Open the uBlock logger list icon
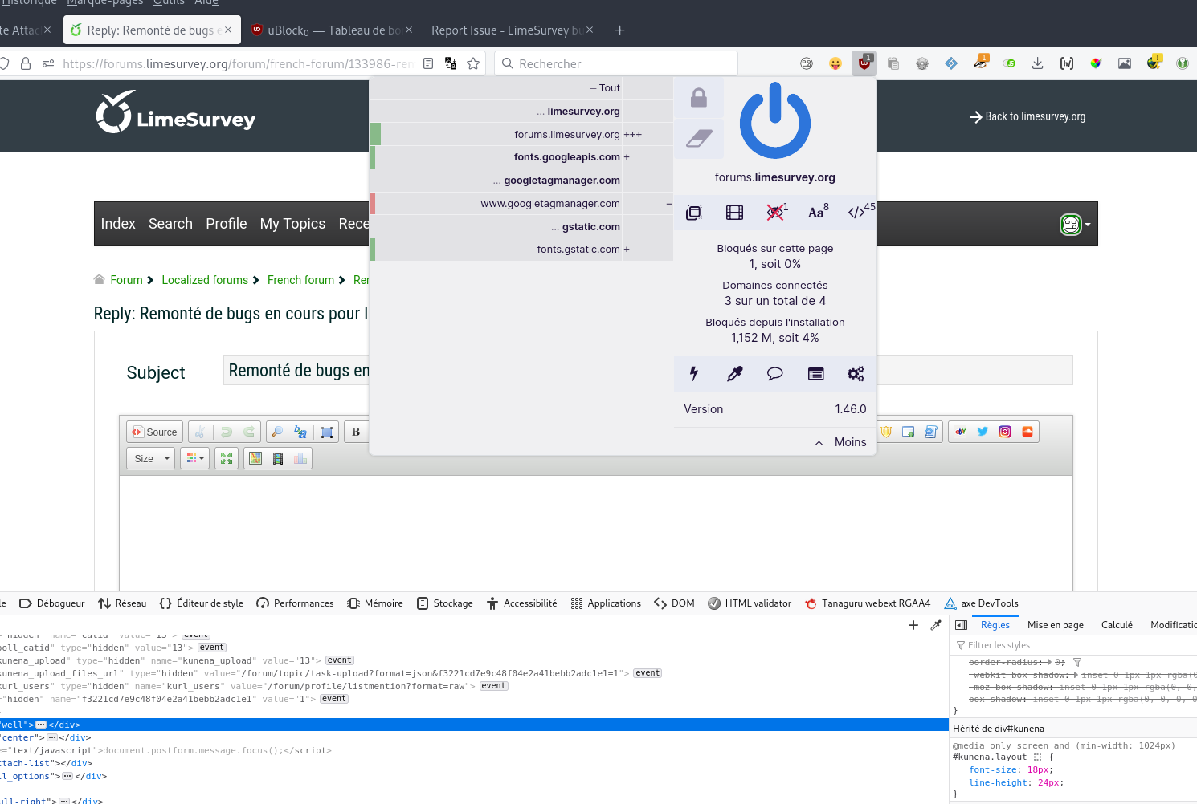Screen dimensions: 1197x804 click(815, 374)
